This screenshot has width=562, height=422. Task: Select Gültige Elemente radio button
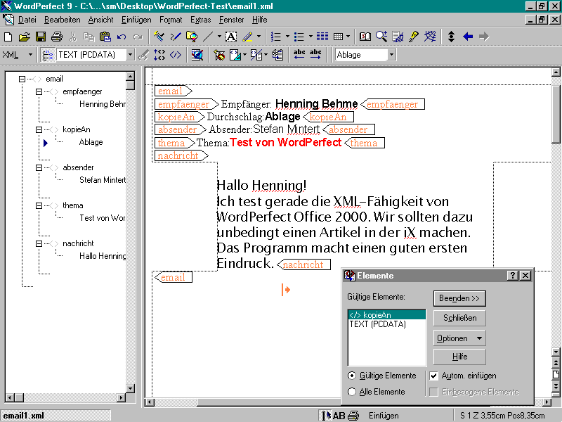click(352, 376)
